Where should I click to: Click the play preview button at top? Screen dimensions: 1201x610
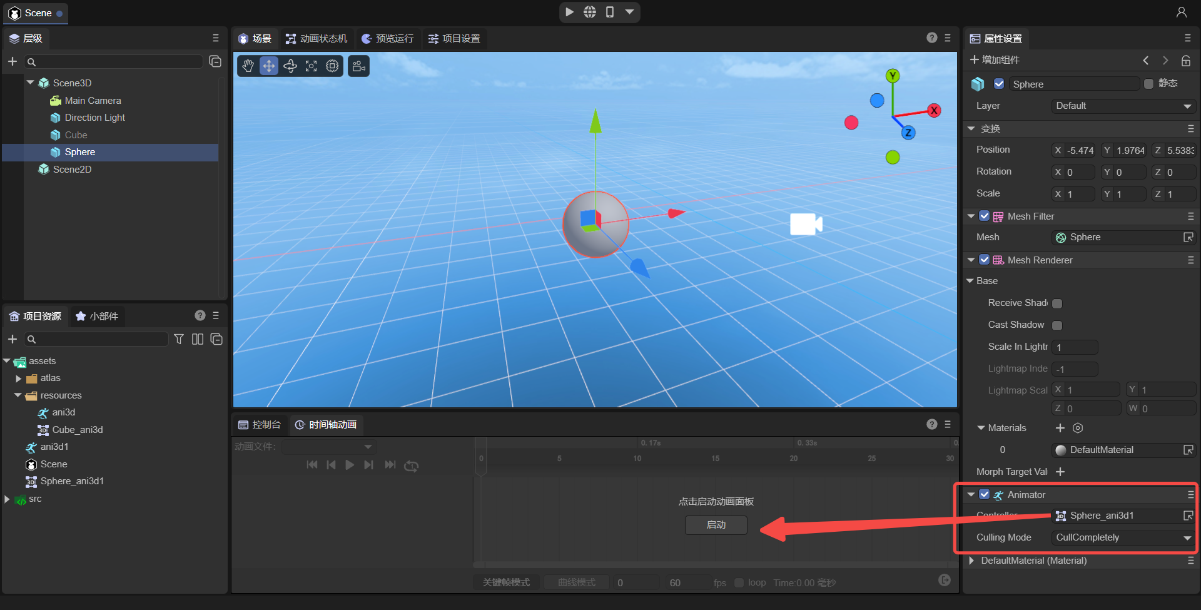click(569, 12)
